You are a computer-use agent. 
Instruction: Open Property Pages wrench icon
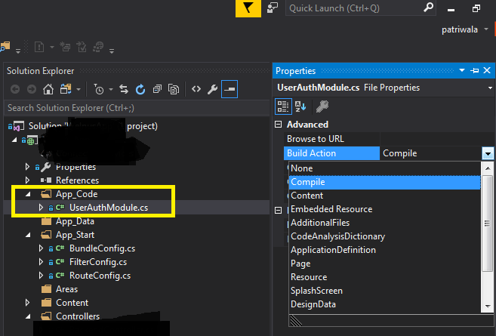click(x=322, y=106)
